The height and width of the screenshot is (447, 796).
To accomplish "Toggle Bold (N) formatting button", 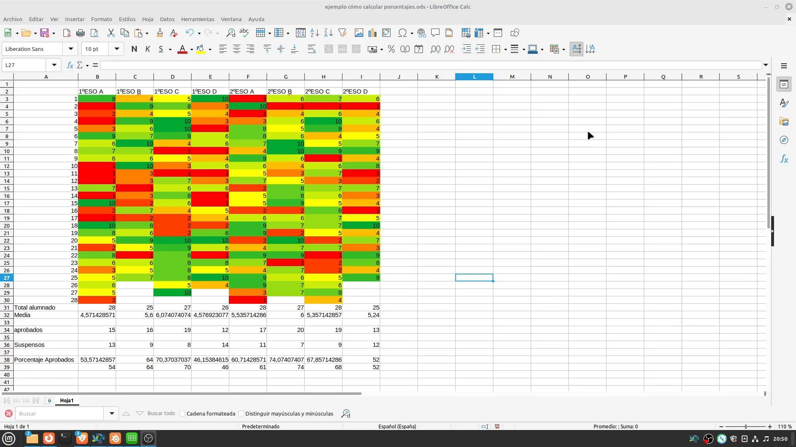I will tap(134, 49).
